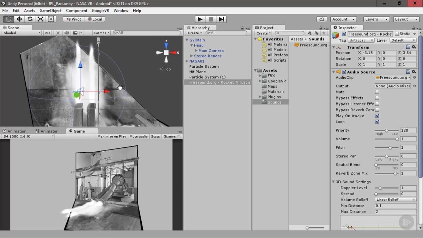Viewport: 423px width, 238px height.
Task: Select the Move tool in the toolbar
Action: (19, 19)
